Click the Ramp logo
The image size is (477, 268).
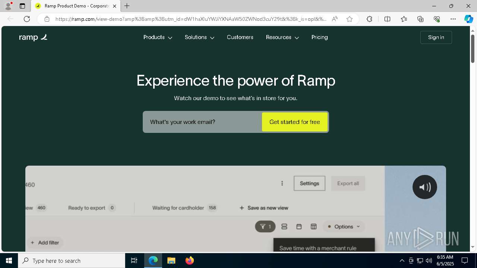pos(33,37)
